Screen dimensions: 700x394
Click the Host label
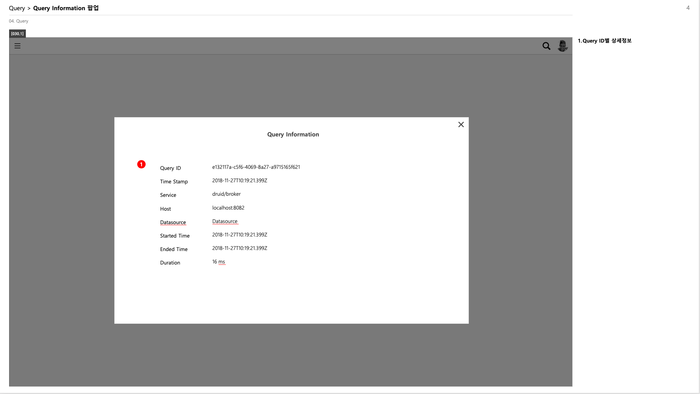coord(165,209)
